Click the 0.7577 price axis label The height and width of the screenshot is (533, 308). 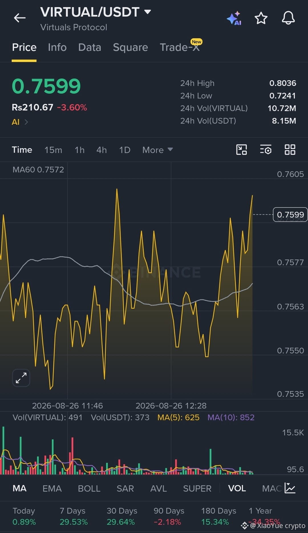pos(290,262)
